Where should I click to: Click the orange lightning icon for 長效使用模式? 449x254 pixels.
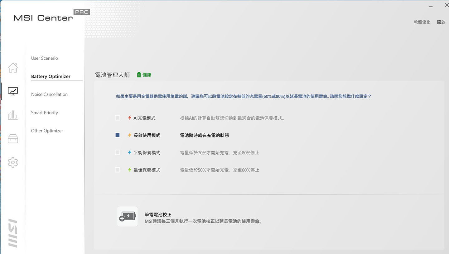point(130,135)
